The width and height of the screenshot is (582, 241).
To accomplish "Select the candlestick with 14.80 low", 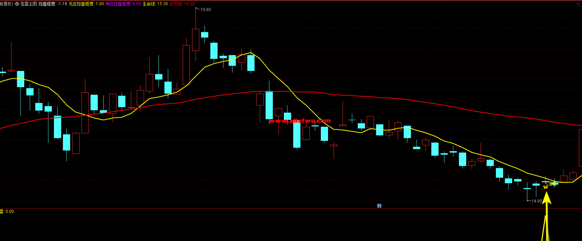I will pos(527,189).
